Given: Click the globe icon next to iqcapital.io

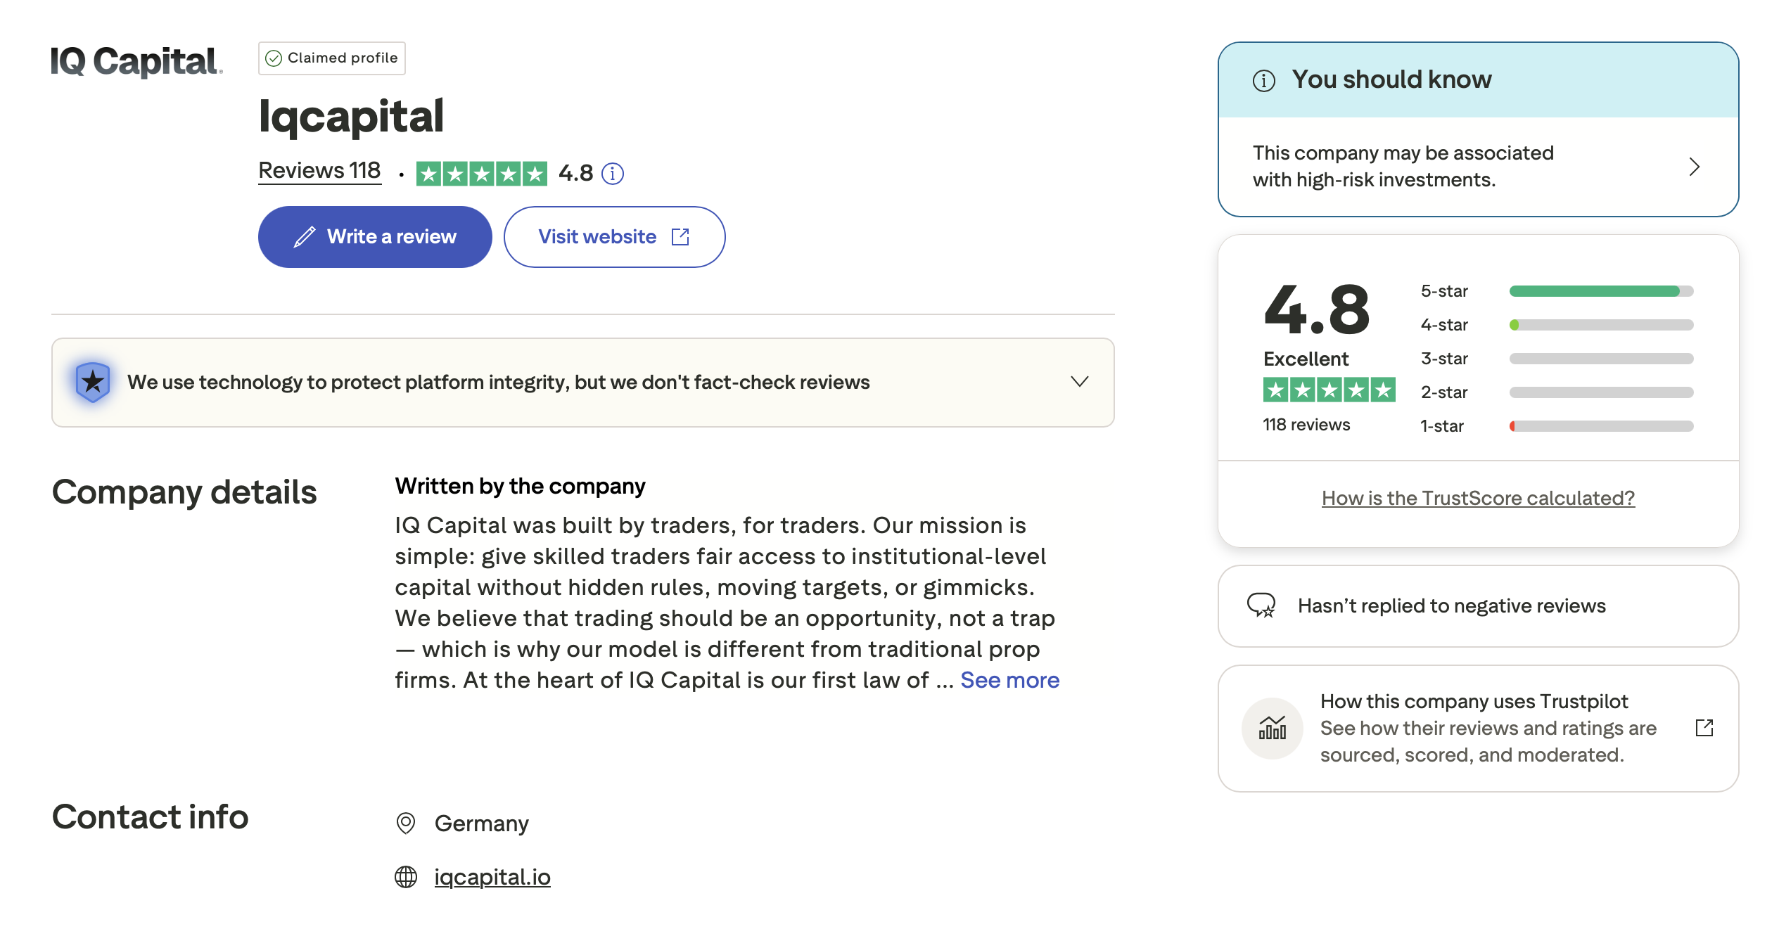Looking at the screenshot, I should [x=407, y=877].
